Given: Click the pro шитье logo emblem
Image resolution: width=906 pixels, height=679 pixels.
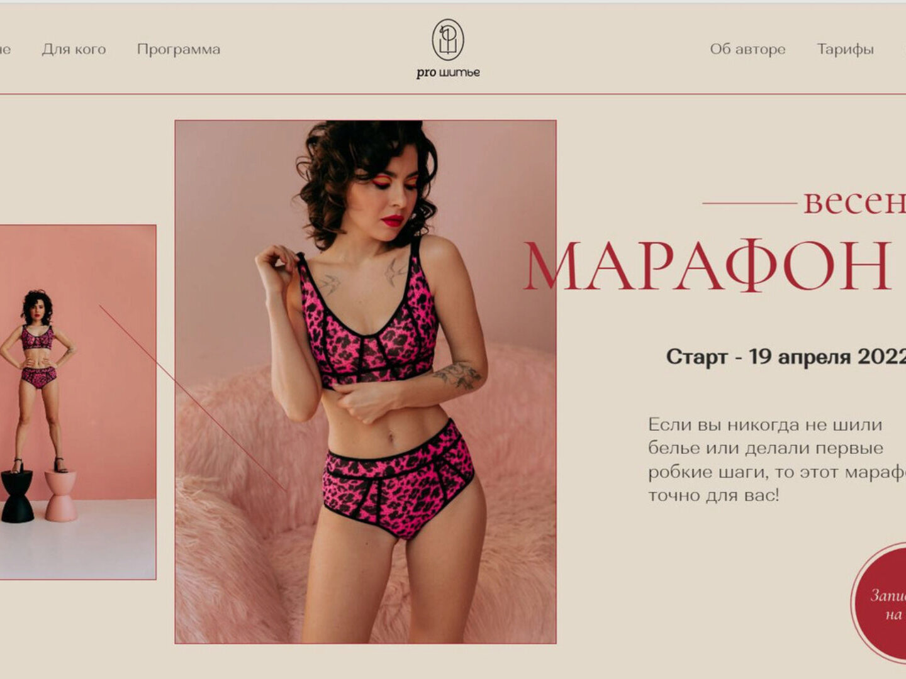Looking at the screenshot, I should click(x=448, y=40).
